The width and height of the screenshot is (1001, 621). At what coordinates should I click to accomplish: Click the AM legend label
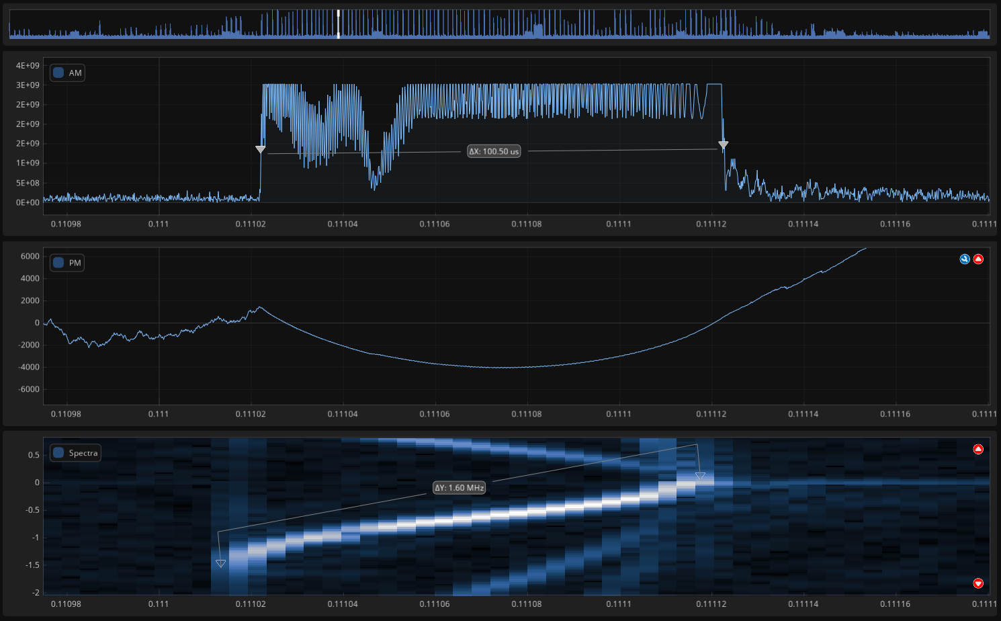click(75, 73)
